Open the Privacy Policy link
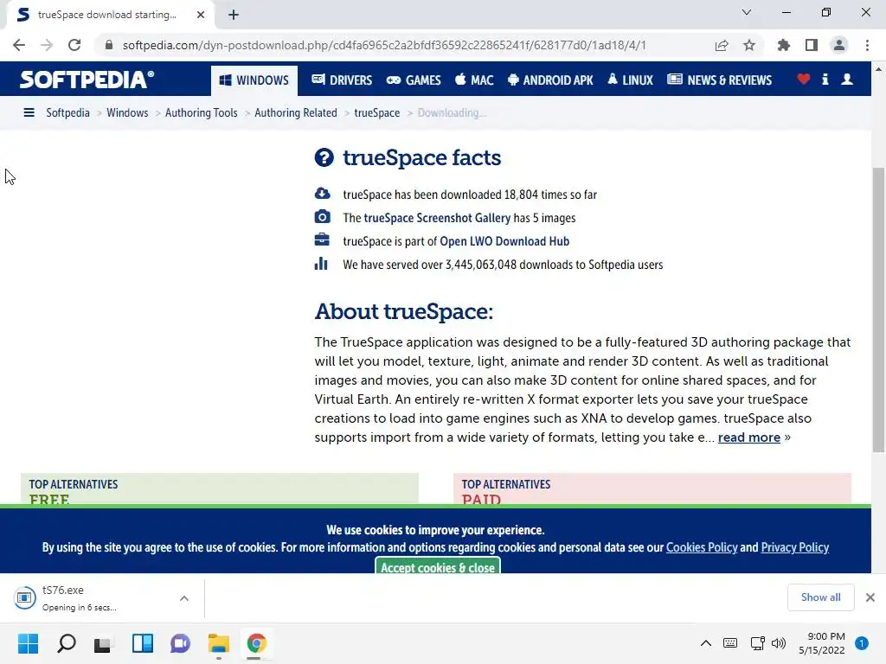886x664 pixels. pos(794,547)
